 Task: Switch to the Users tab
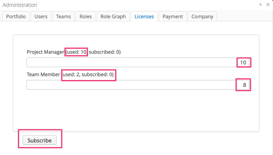tap(41, 16)
